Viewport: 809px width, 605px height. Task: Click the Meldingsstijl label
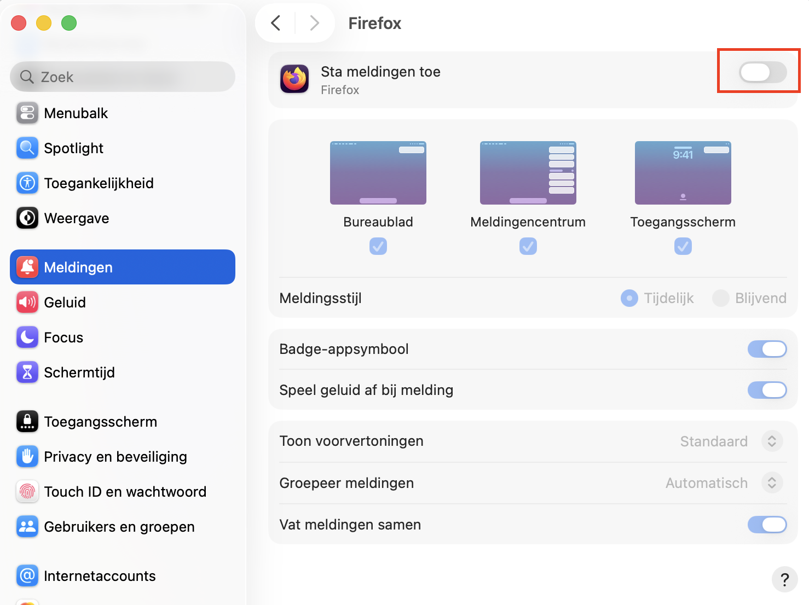[x=321, y=298]
